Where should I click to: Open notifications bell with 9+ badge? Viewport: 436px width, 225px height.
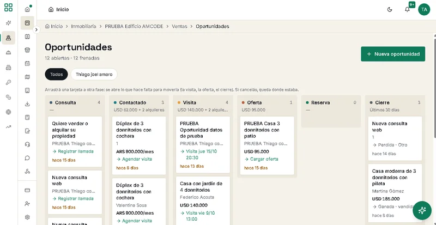(x=407, y=9)
